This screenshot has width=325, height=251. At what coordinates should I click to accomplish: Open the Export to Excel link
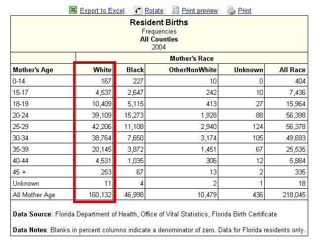pos(102,10)
